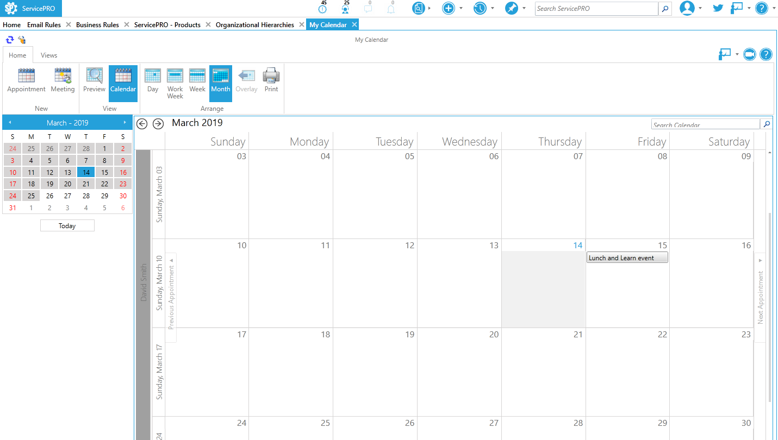
Task: Click the paint/customize icon next to refresh
Action: [x=22, y=40]
